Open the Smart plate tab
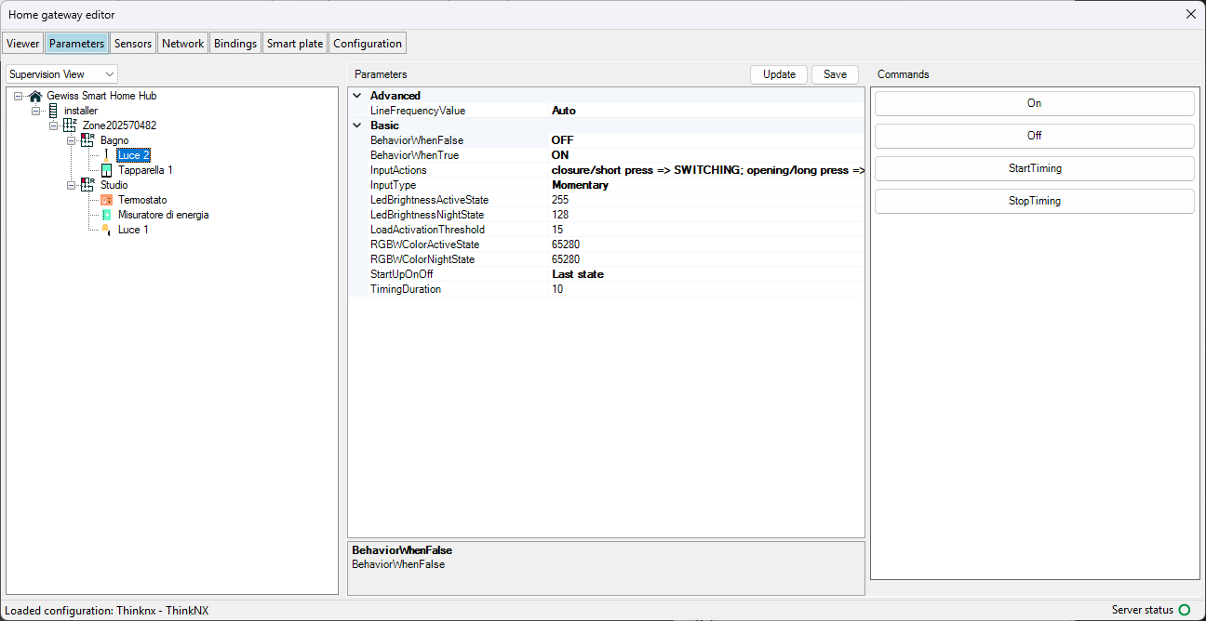 coord(295,44)
